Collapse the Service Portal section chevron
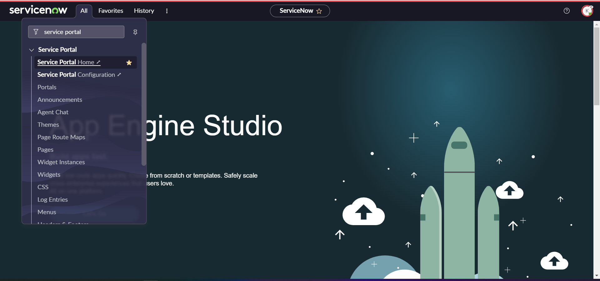Screen dimensions: 600x281 (x=32, y=50)
